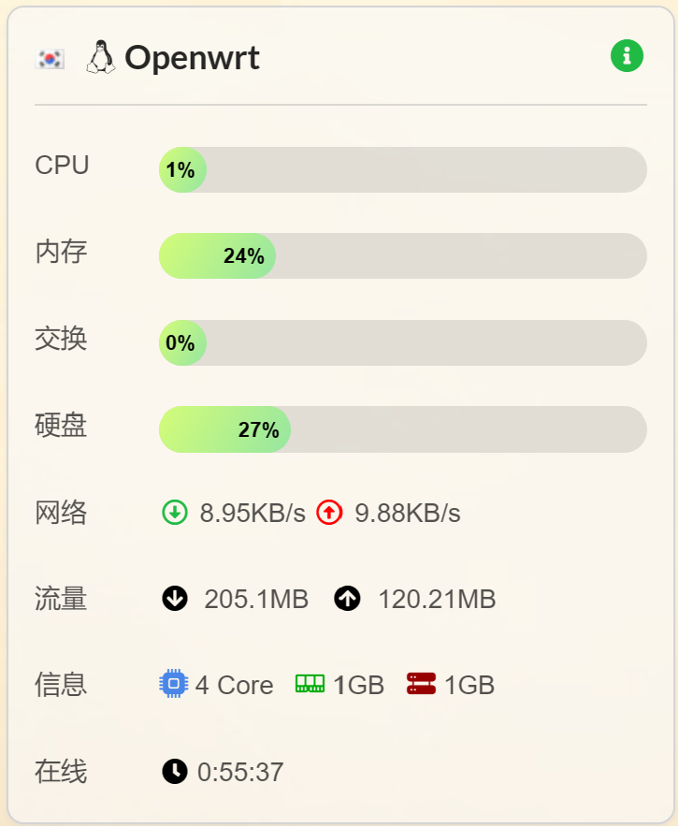Click the black download arrow in 流量 row
Viewport: 679px width, 827px height.
(174, 599)
